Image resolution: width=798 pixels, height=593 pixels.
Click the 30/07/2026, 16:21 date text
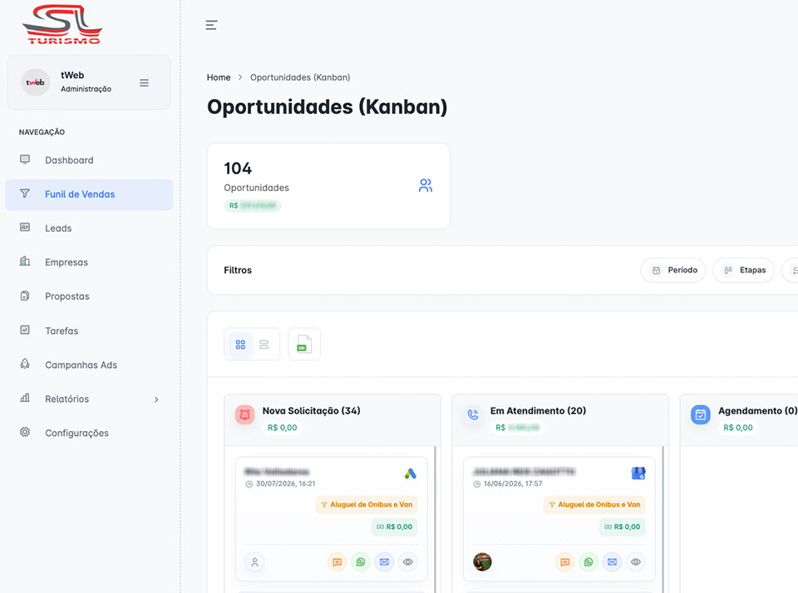(285, 483)
